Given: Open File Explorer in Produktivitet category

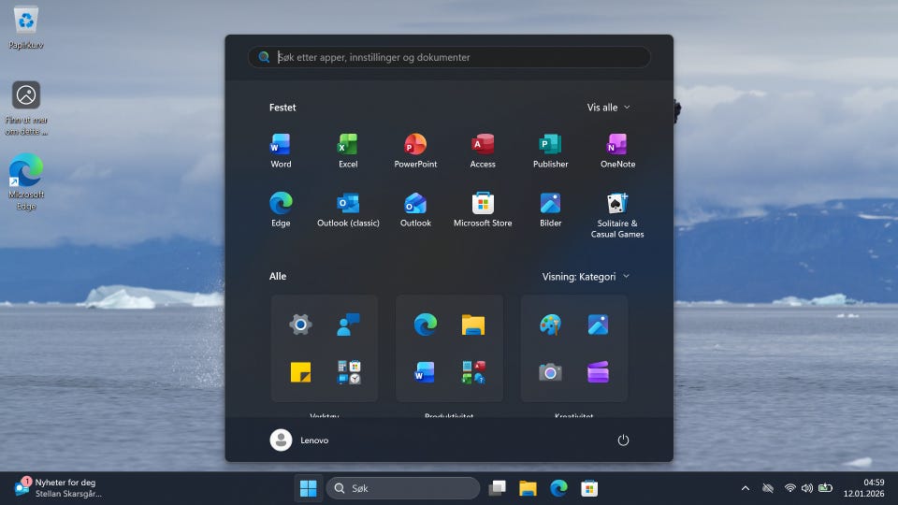Looking at the screenshot, I should (473, 325).
